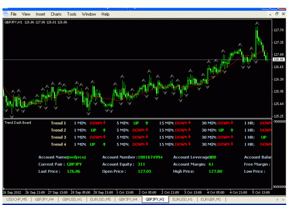
Task: Click the Open Price value 127.05
Action: [145, 171]
